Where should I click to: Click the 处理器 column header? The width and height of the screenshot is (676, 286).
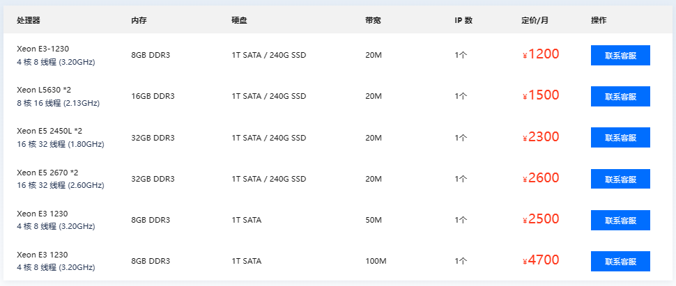(29, 20)
